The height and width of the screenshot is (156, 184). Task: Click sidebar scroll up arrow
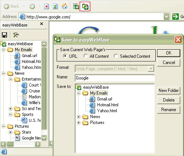(x=44, y=44)
